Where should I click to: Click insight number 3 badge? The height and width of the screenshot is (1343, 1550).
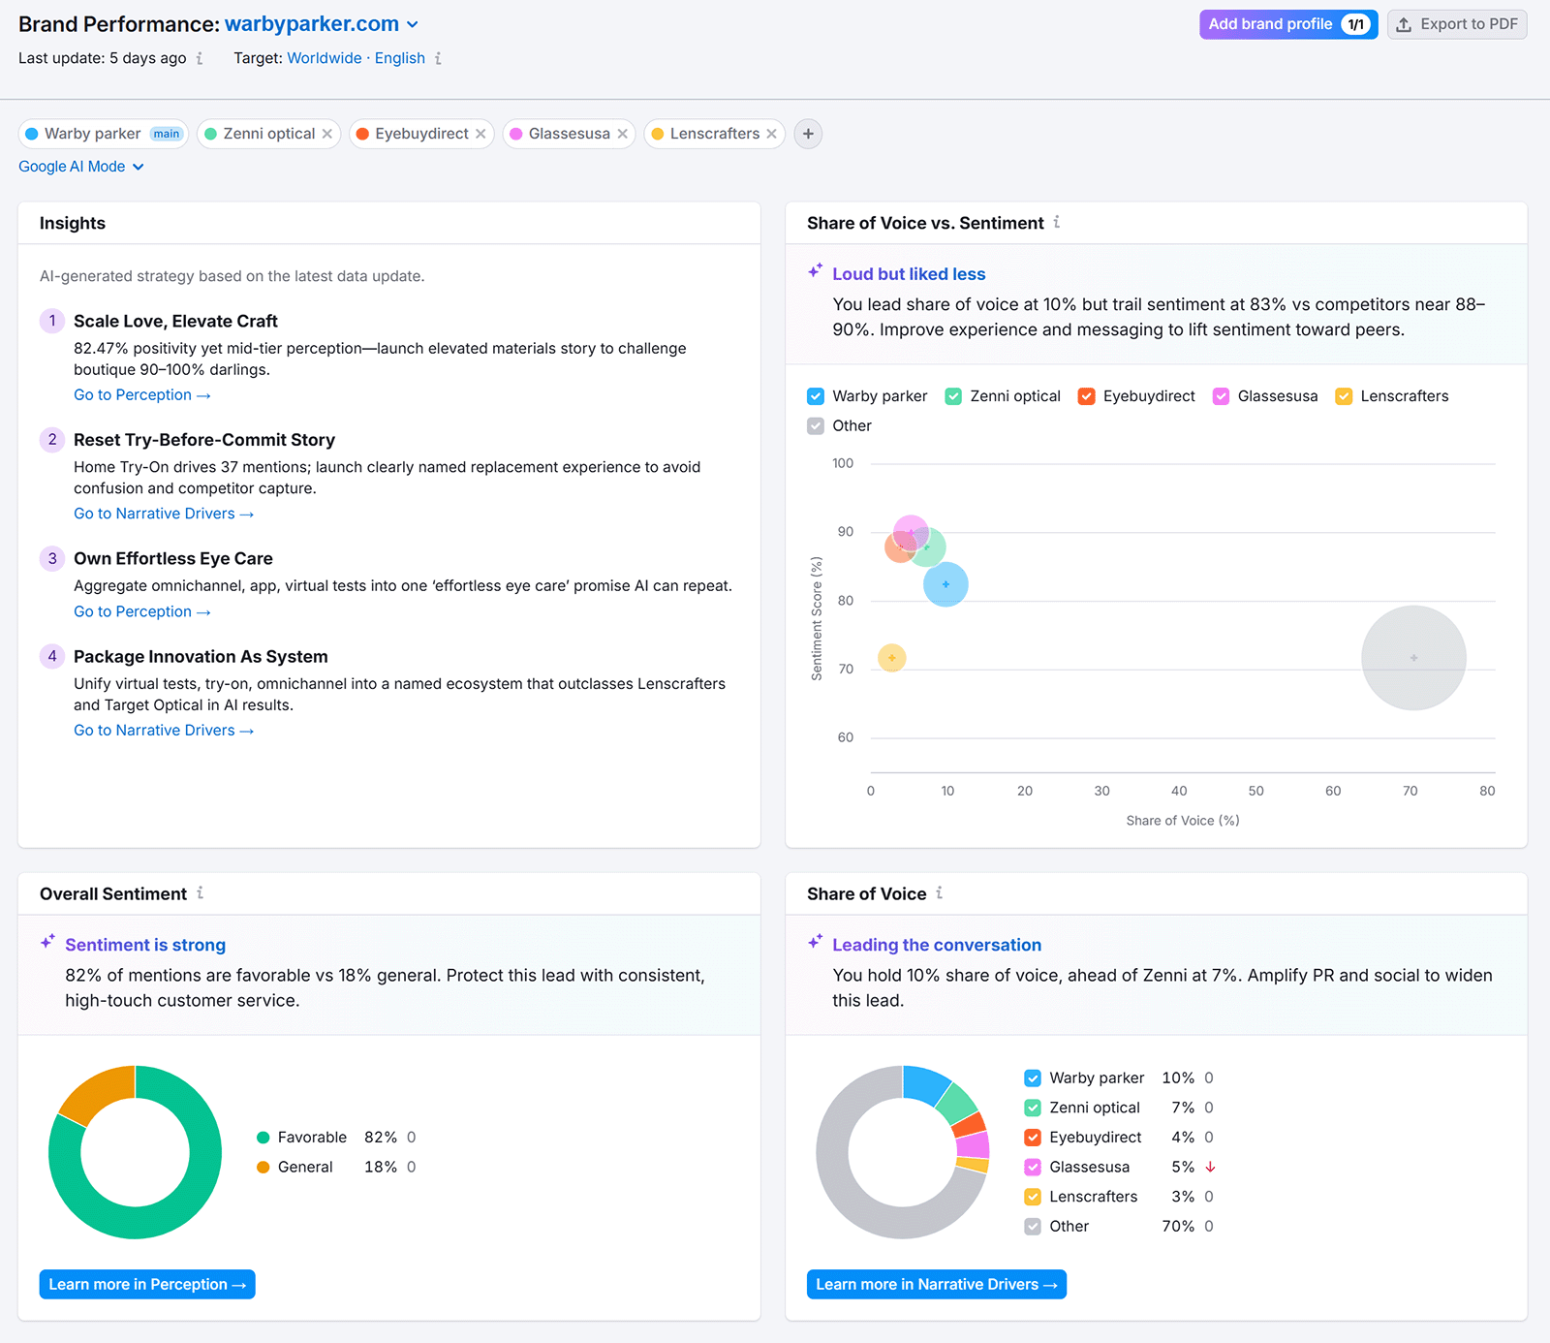[52, 558]
